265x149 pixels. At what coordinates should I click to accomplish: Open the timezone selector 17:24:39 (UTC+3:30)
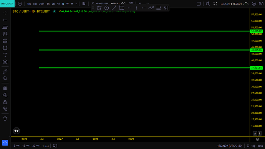coord(230,146)
